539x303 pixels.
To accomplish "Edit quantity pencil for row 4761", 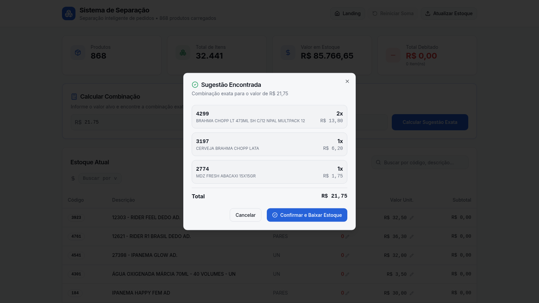I will 347,237.
